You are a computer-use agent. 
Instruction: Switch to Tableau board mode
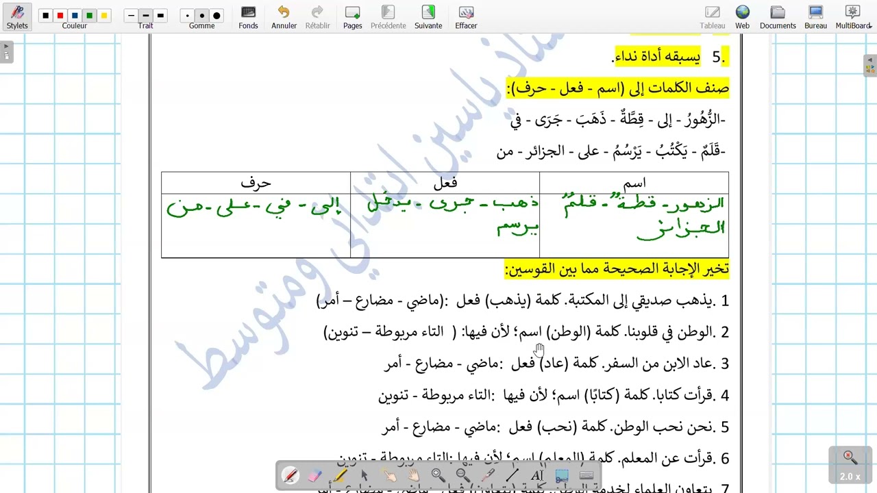click(713, 17)
